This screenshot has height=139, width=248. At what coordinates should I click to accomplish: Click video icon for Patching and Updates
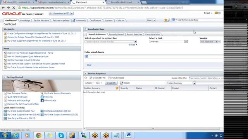click(x=42, y=111)
